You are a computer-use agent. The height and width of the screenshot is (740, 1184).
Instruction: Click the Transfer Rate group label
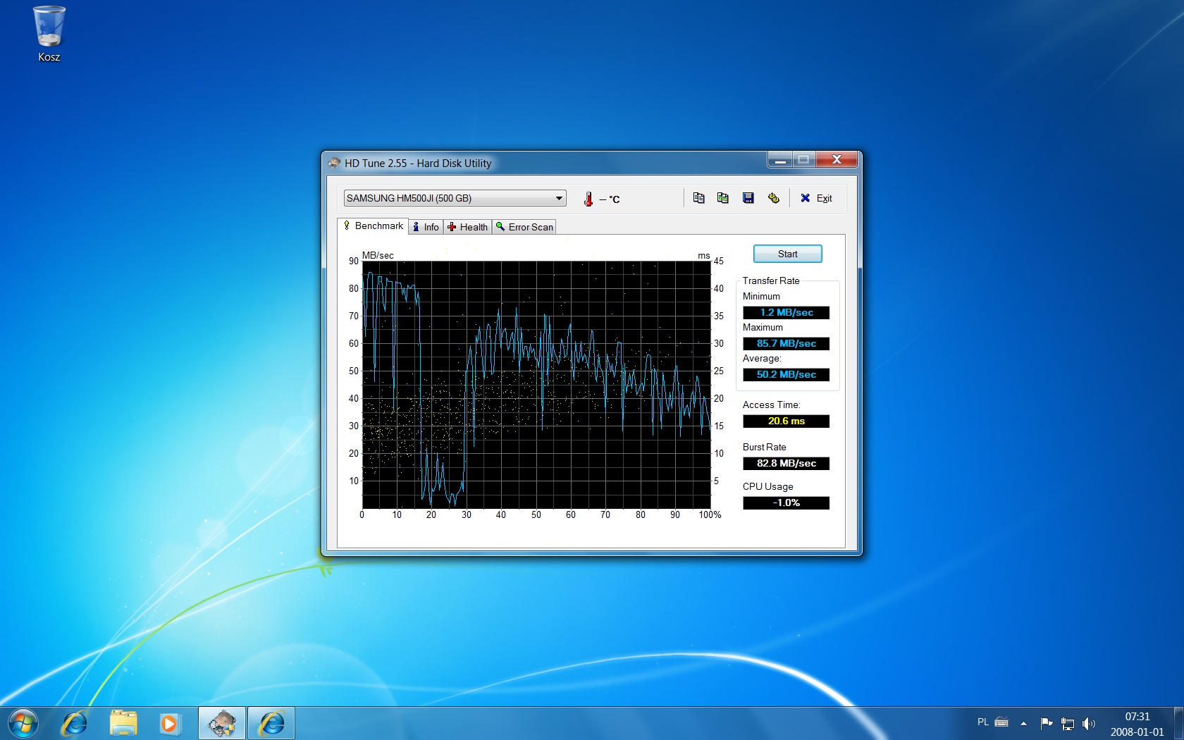click(771, 280)
